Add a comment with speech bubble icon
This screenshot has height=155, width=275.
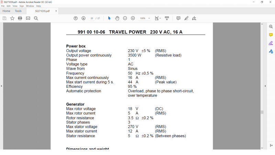[x=178, y=18]
